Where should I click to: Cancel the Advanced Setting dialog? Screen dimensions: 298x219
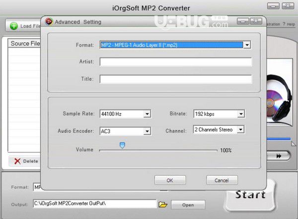222,180
